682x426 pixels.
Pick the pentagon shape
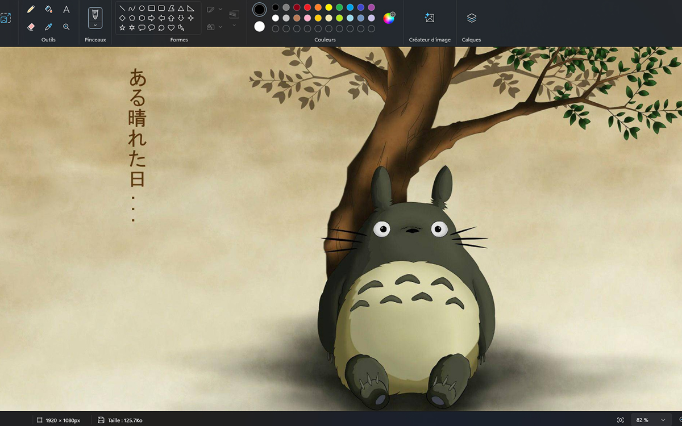click(132, 18)
